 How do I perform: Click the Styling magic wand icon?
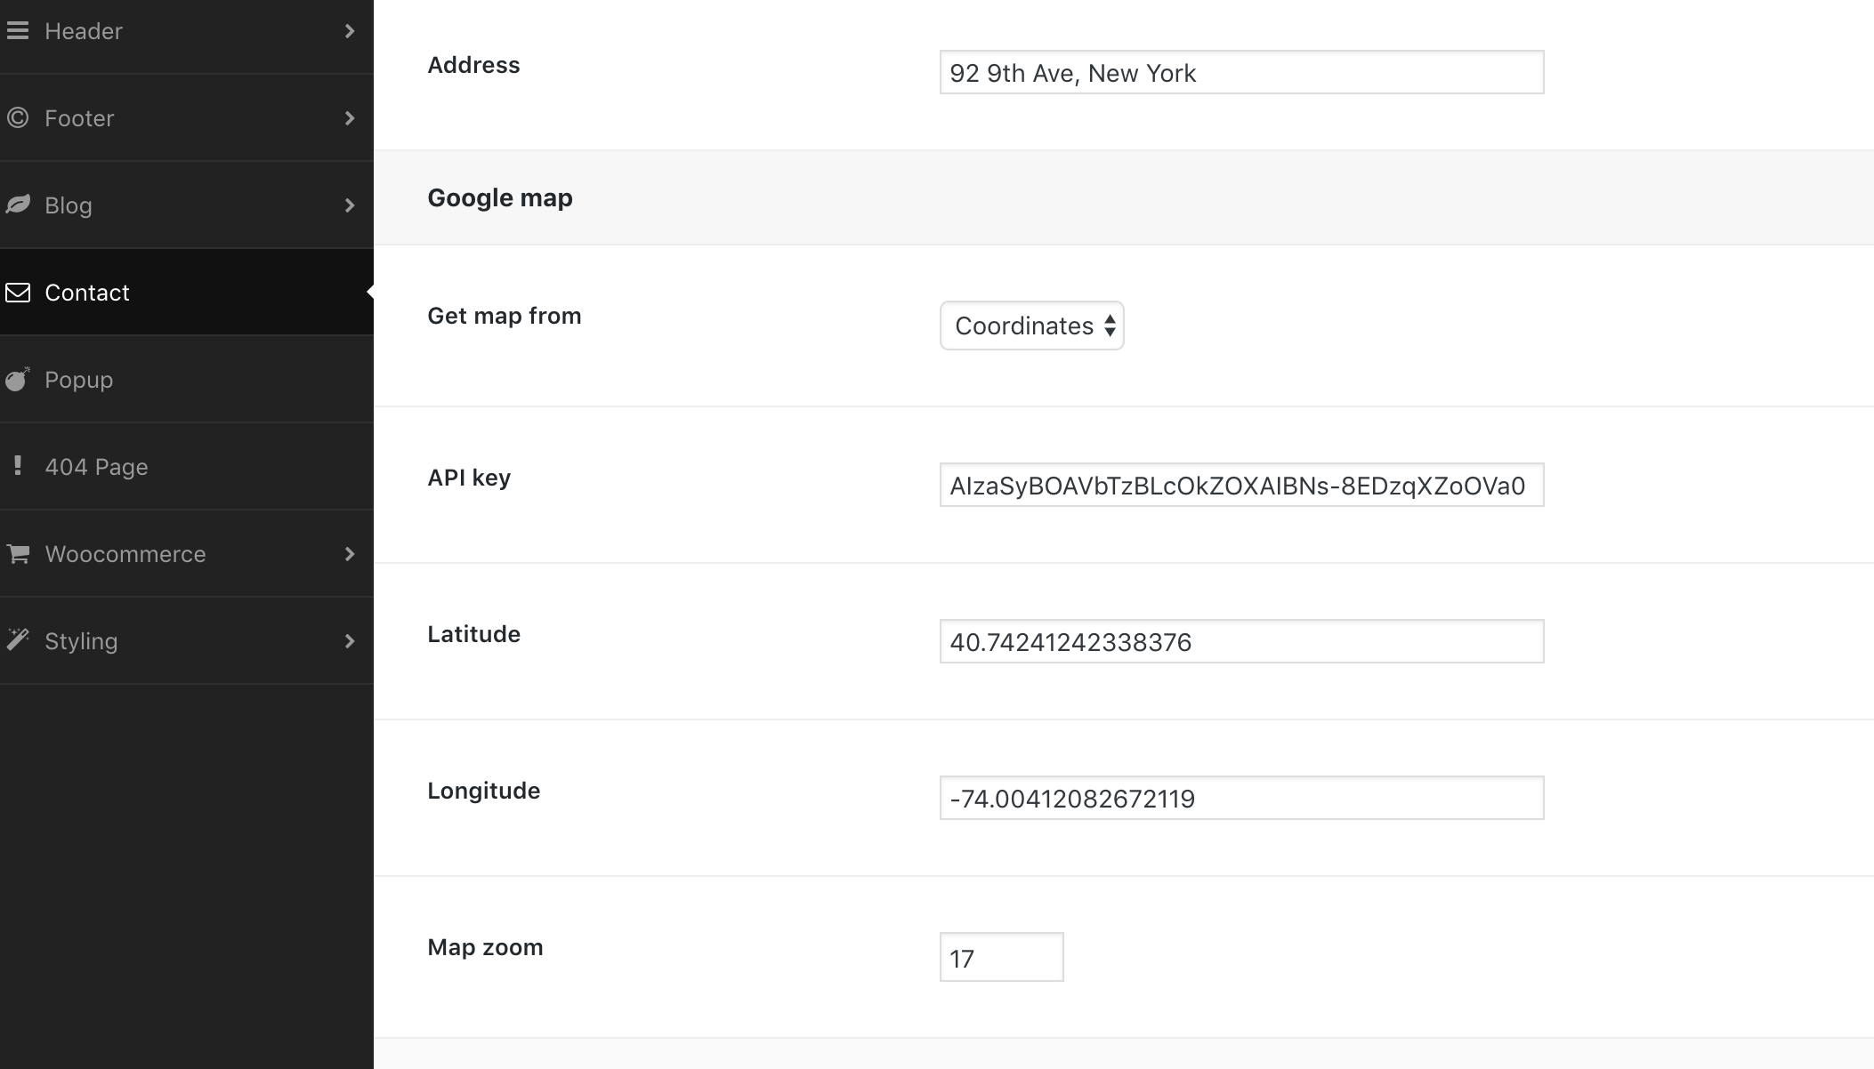18,639
